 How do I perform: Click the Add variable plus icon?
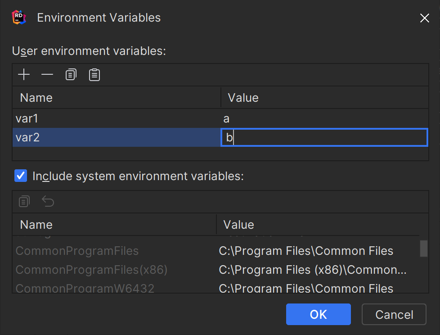click(x=23, y=74)
